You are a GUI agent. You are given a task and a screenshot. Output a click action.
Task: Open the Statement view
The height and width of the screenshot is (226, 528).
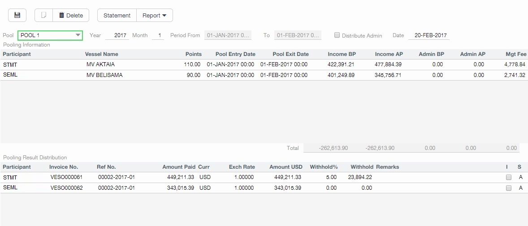117,15
